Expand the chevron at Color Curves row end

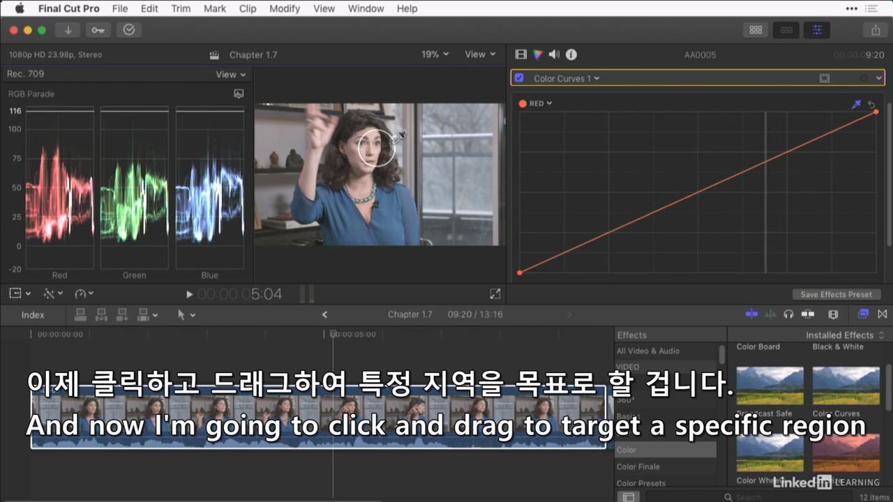(878, 79)
